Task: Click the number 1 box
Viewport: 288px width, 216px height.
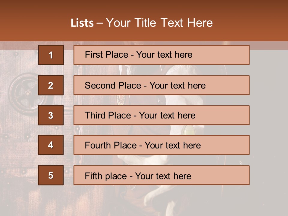Action: (x=51, y=55)
